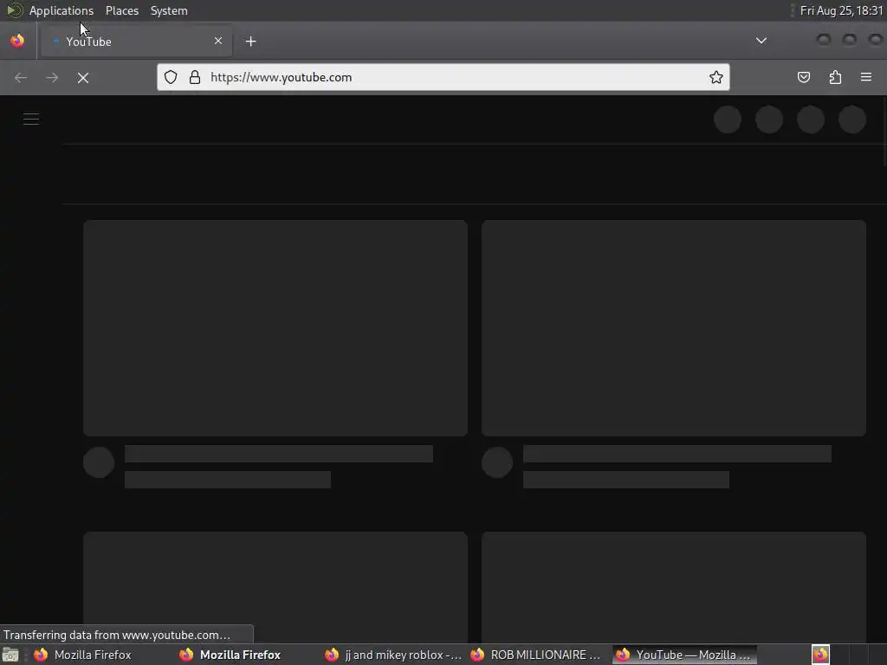Viewport: 887px width, 665px height.
Task: Open the System menu
Action: pyautogui.click(x=169, y=10)
